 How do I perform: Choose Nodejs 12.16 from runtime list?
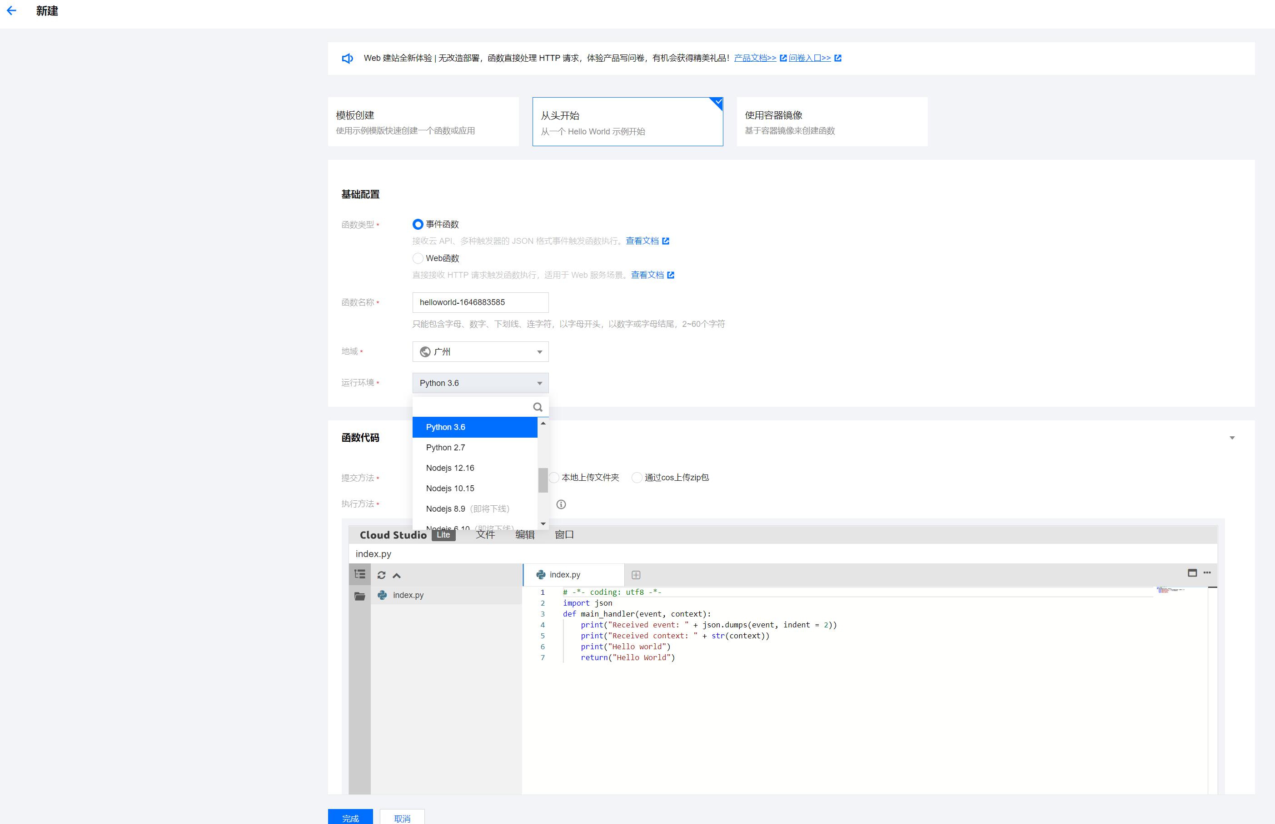pos(450,468)
